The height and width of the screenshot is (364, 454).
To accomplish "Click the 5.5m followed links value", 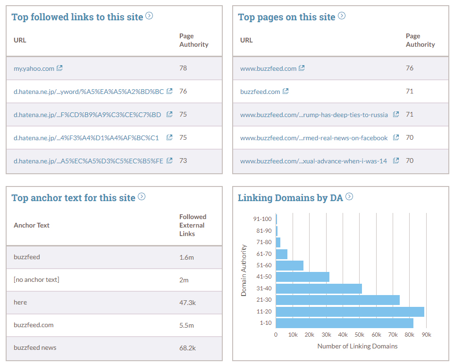I will tap(186, 325).
